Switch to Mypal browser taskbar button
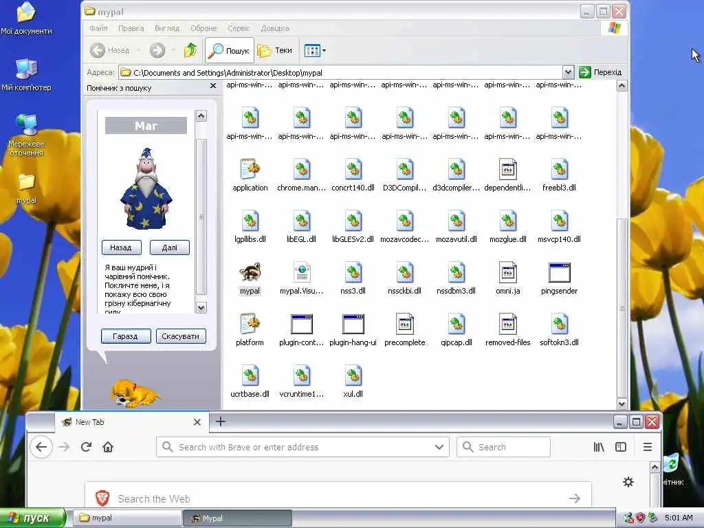Image resolution: width=704 pixels, height=528 pixels. [237, 518]
